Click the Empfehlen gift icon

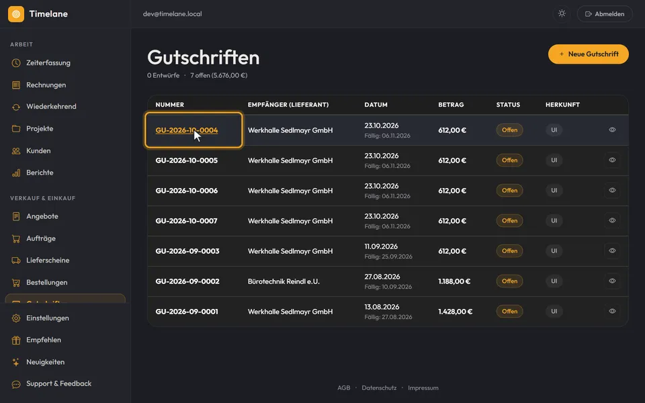16,340
